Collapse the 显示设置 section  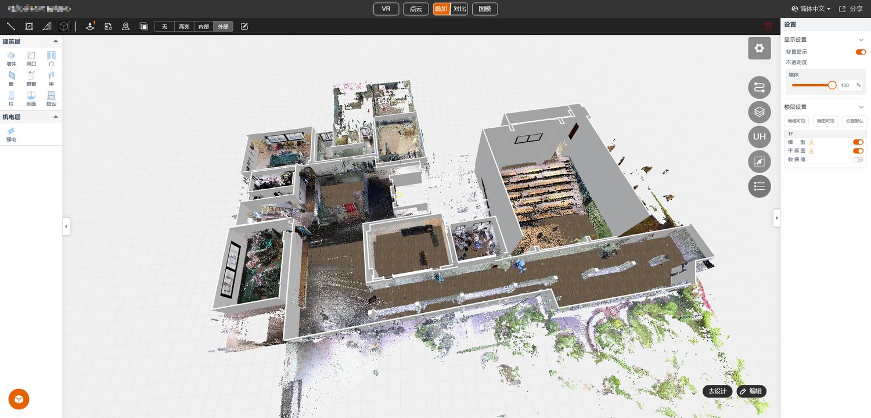(x=861, y=39)
